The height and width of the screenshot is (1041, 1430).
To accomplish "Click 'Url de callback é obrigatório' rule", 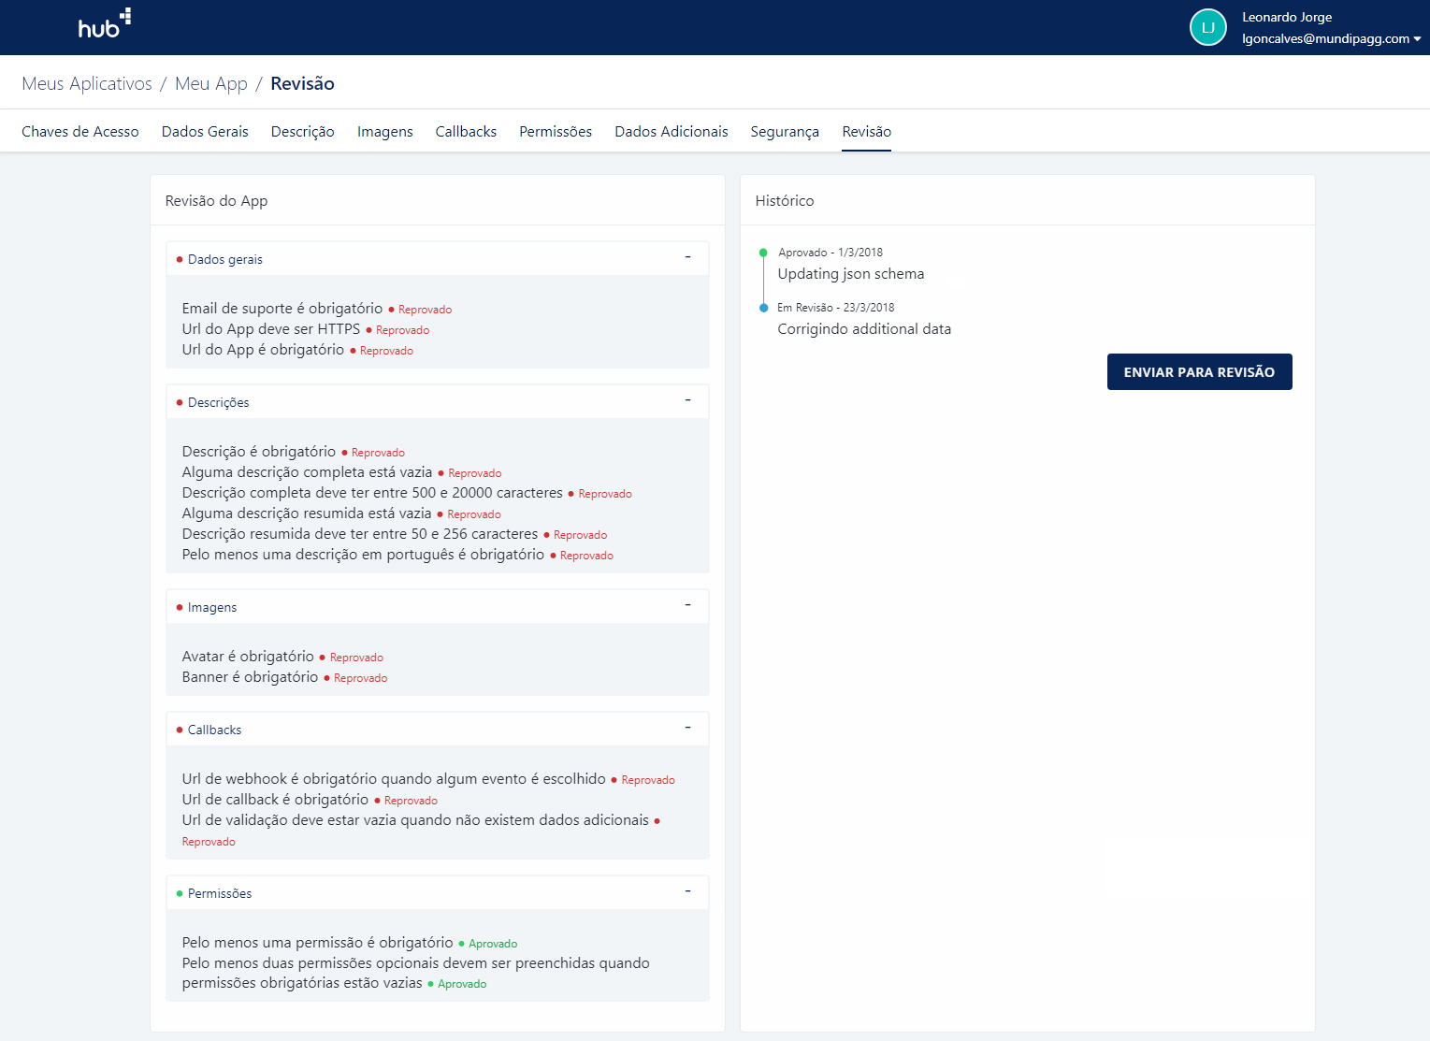I will pos(275,800).
